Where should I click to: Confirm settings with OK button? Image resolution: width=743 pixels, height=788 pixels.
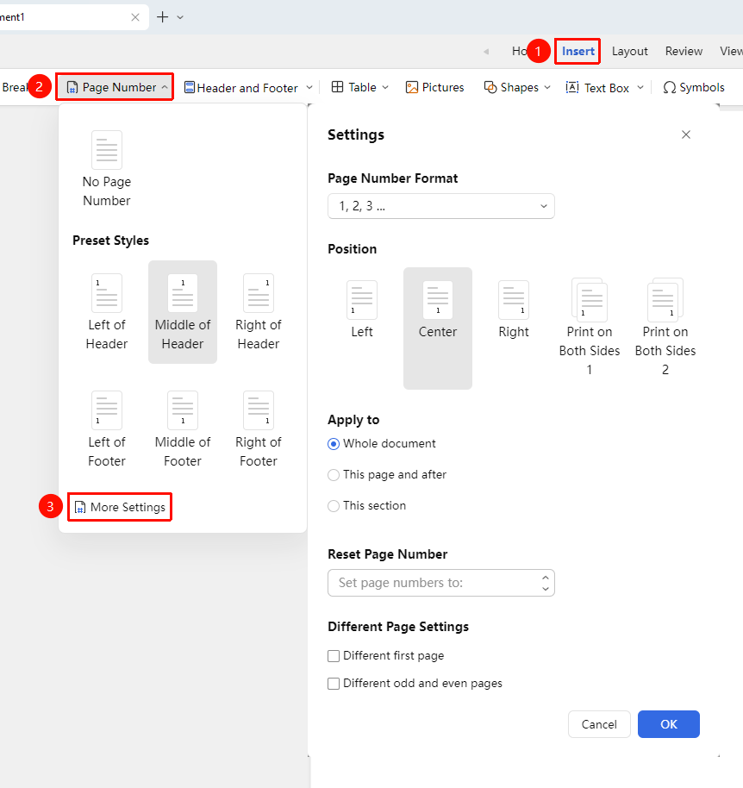(669, 724)
